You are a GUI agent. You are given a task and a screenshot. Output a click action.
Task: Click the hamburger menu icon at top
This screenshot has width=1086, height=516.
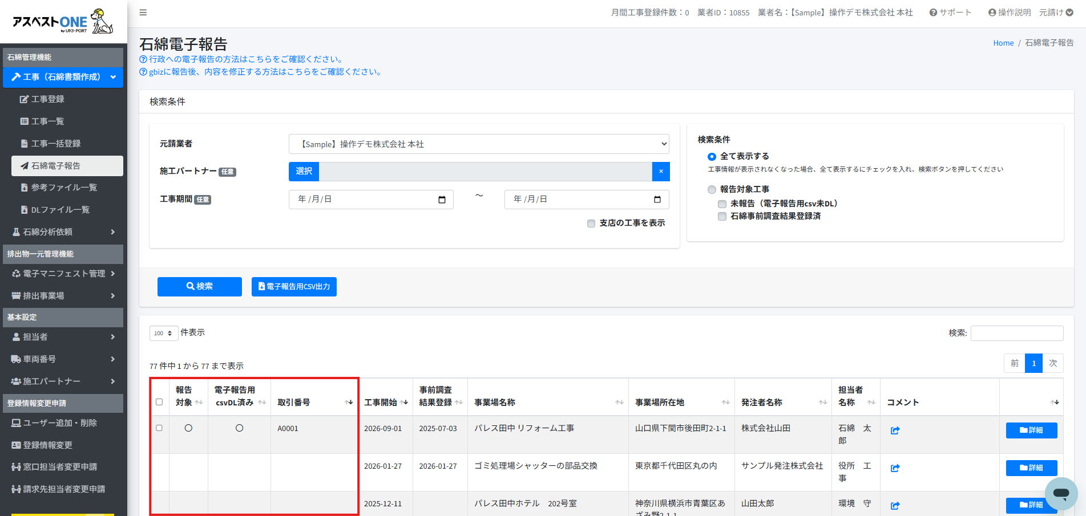click(143, 13)
